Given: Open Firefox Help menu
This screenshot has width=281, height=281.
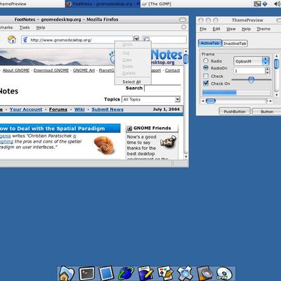Looking at the screenshot, I should (41, 27).
